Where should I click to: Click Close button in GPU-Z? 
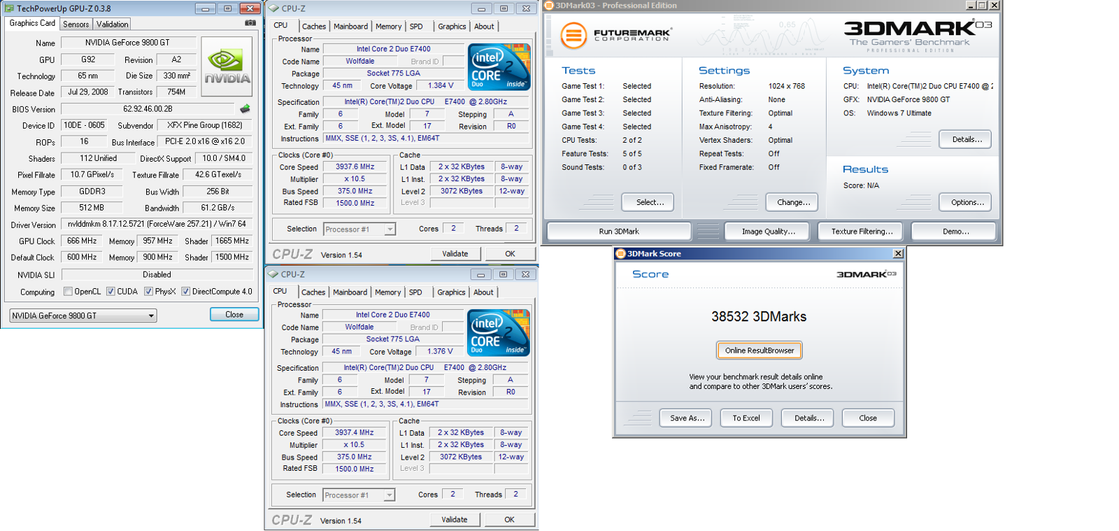[x=234, y=315]
